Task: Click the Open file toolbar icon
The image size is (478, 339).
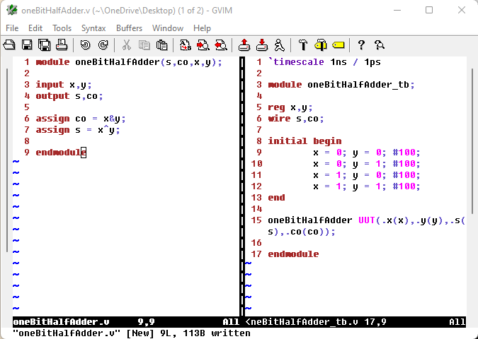Action: click(x=10, y=45)
